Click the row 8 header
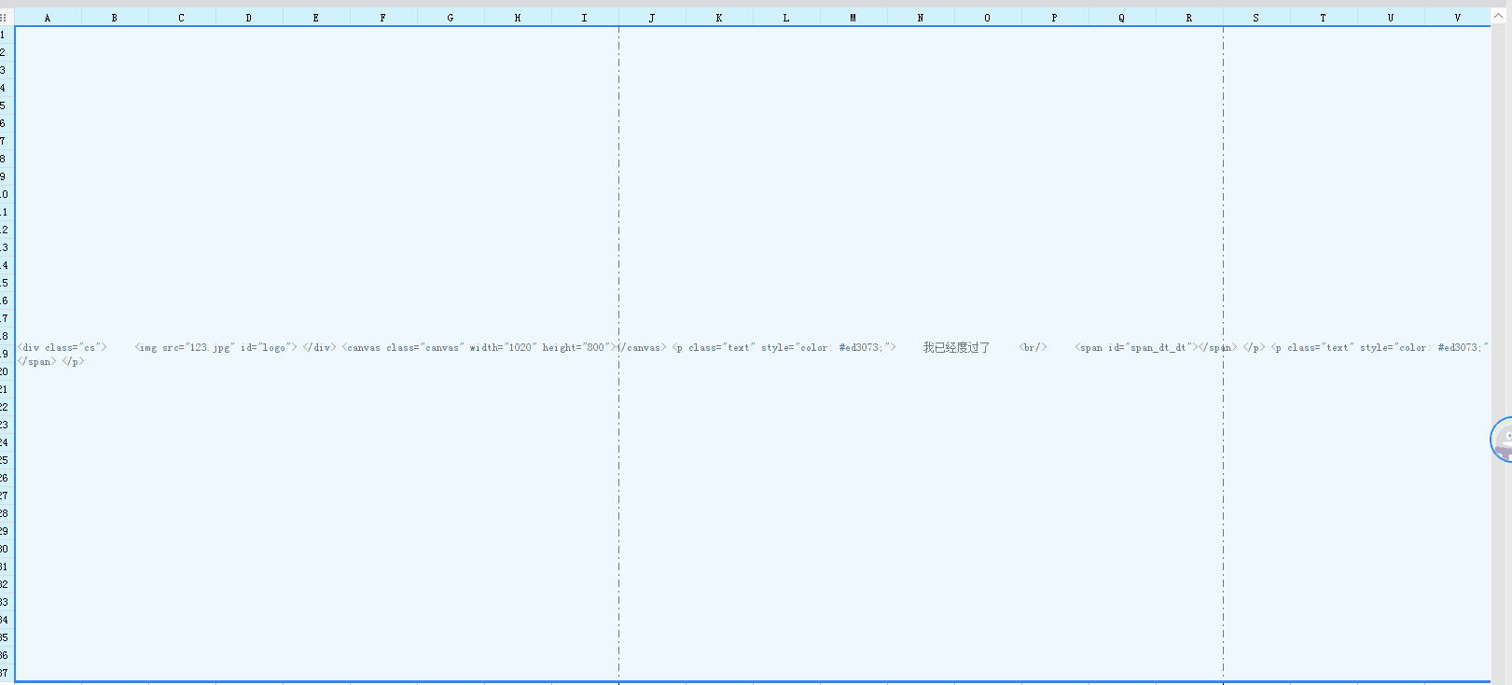Image resolution: width=1512 pixels, height=685 pixels. click(7, 159)
